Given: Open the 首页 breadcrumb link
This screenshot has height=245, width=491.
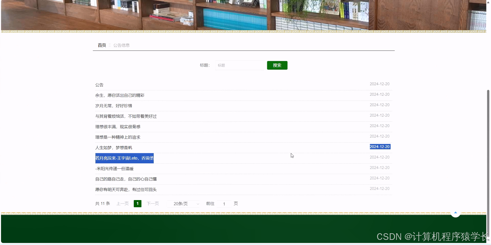Looking at the screenshot, I should 102,45.
